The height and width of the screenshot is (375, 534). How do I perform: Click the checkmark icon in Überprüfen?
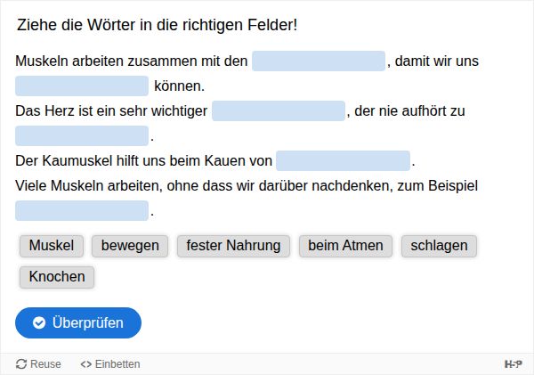(39, 322)
